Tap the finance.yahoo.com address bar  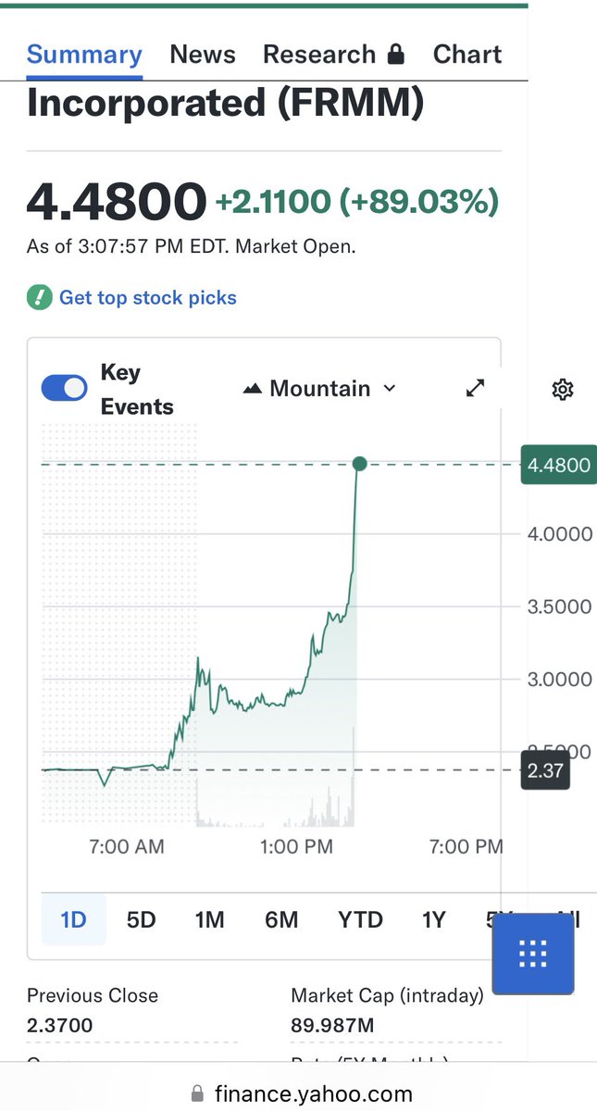pos(298,1093)
